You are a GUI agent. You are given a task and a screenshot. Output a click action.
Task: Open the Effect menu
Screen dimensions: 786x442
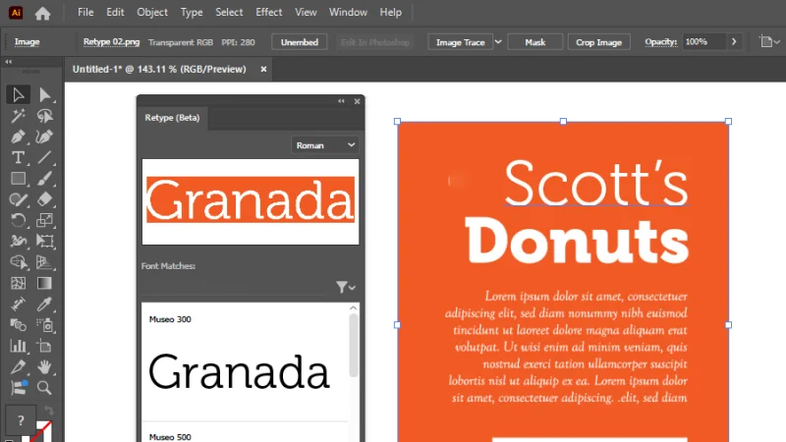[268, 13]
